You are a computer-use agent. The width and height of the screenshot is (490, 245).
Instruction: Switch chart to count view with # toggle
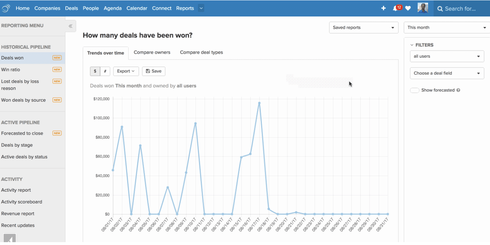tap(105, 71)
